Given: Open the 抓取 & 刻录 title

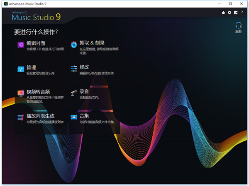Looking at the screenshot, I should (92, 43).
